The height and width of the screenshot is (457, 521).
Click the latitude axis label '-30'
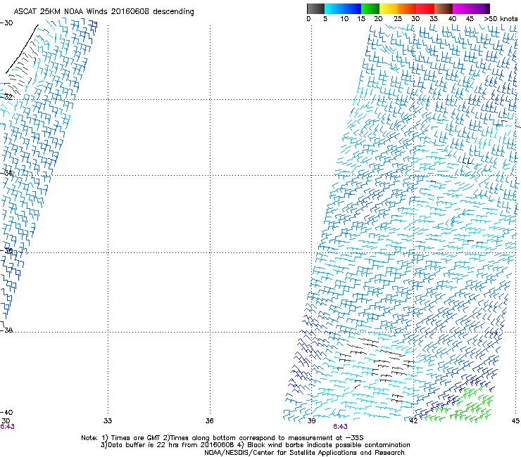click(6, 23)
